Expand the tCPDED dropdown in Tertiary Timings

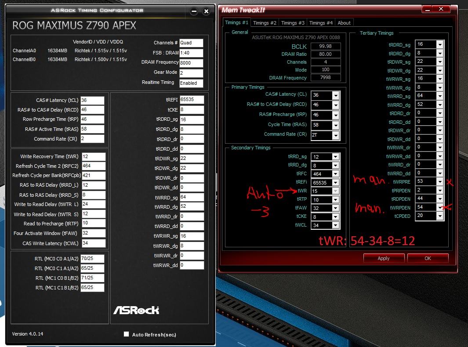(x=440, y=216)
